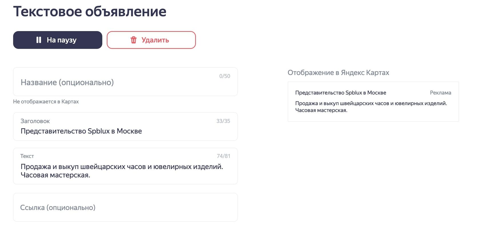Click the 'Текстовое объявление' page heading

coord(90,12)
